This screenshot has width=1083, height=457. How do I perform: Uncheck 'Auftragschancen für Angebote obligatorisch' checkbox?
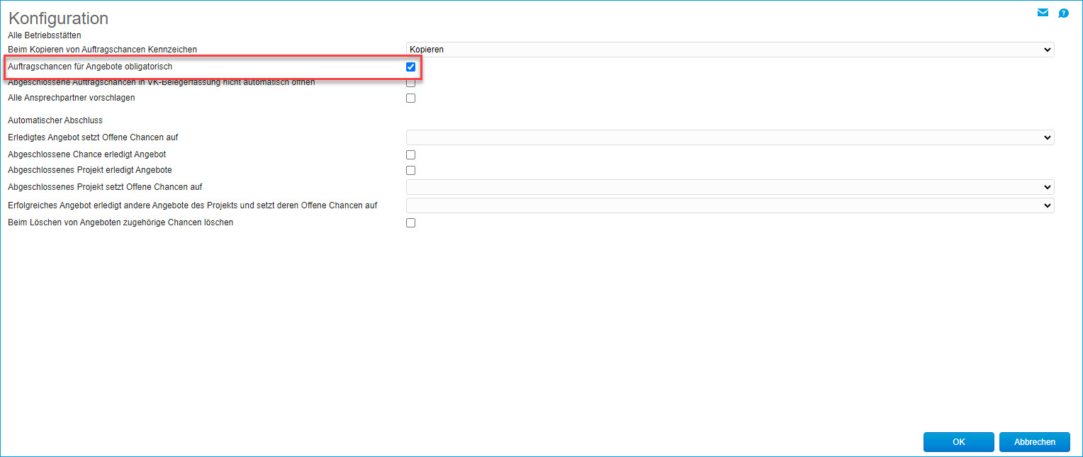click(410, 67)
